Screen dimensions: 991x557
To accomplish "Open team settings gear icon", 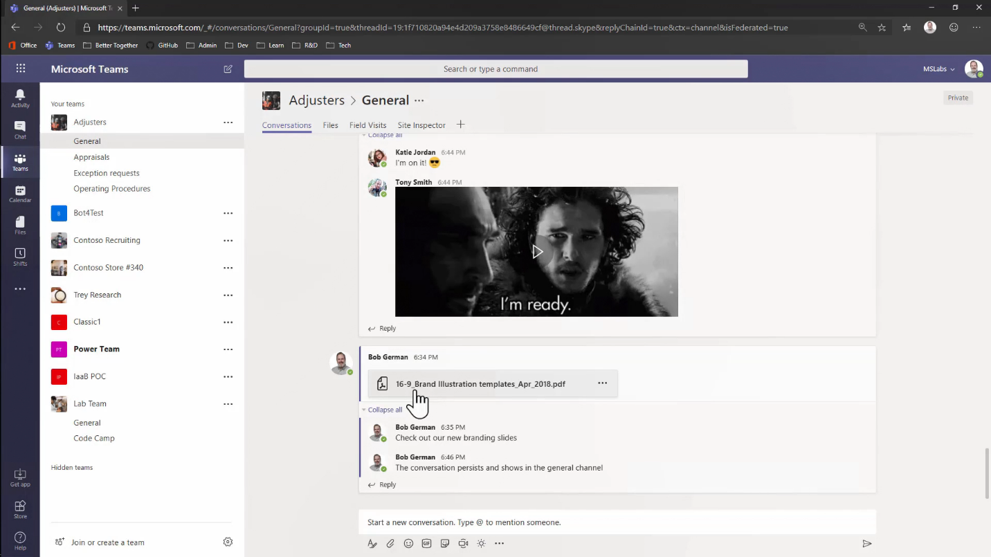I will [x=228, y=542].
